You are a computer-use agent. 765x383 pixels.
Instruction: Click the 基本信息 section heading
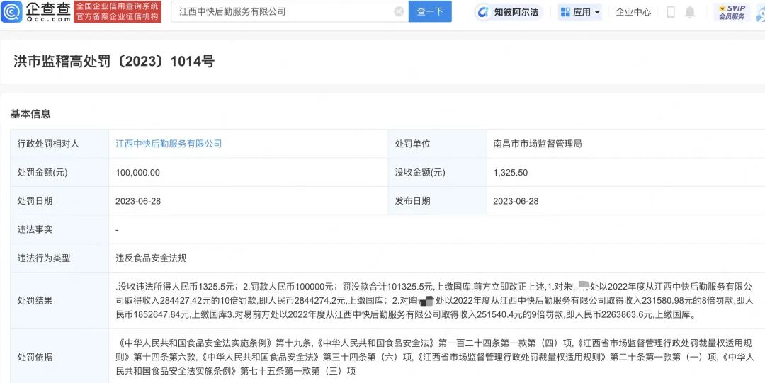point(30,114)
